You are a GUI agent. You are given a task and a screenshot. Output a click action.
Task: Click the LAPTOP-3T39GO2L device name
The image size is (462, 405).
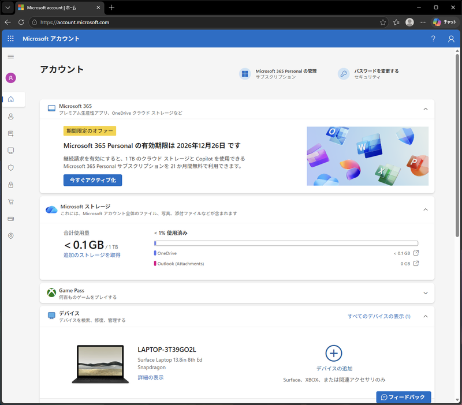click(x=167, y=350)
